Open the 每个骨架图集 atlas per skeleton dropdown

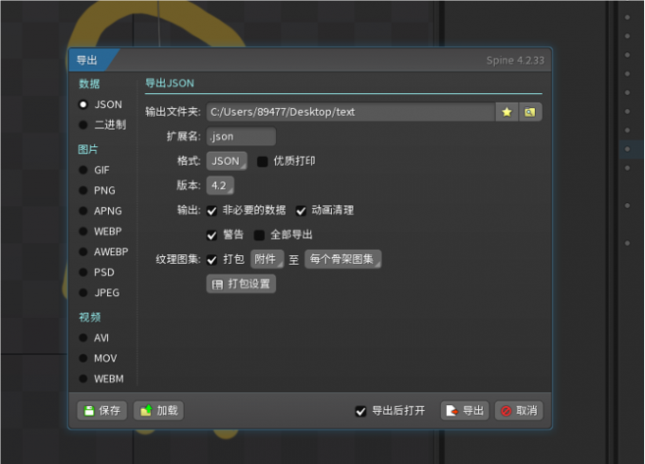click(342, 259)
